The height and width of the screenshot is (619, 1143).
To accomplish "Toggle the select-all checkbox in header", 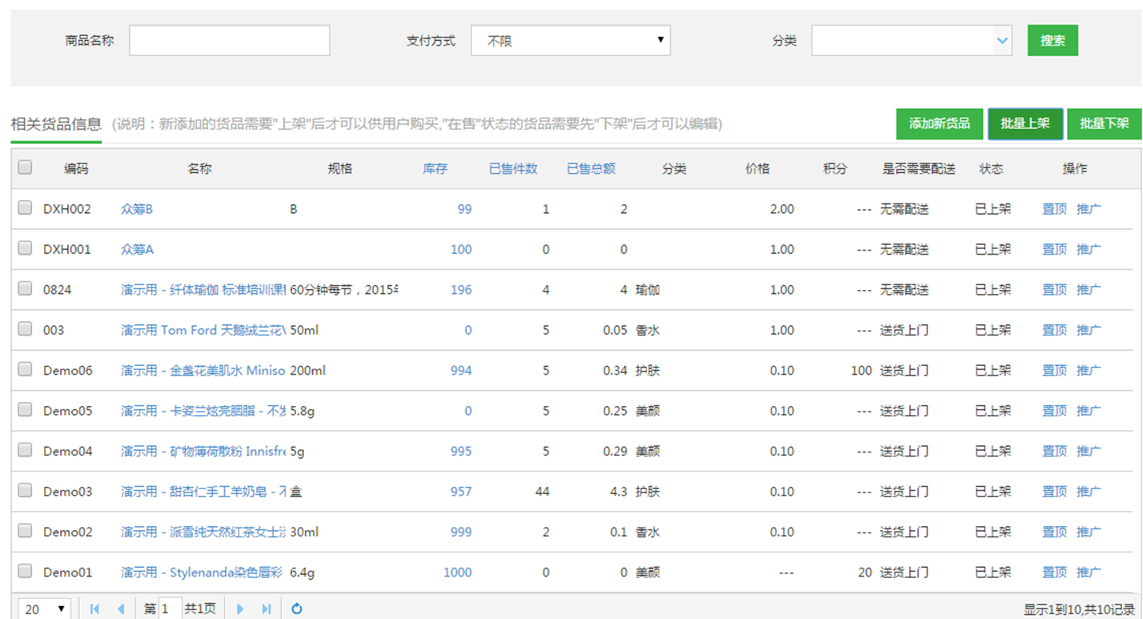I will (26, 167).
